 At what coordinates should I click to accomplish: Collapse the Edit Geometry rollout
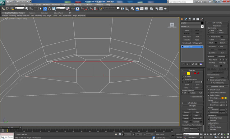coord(217,23)
